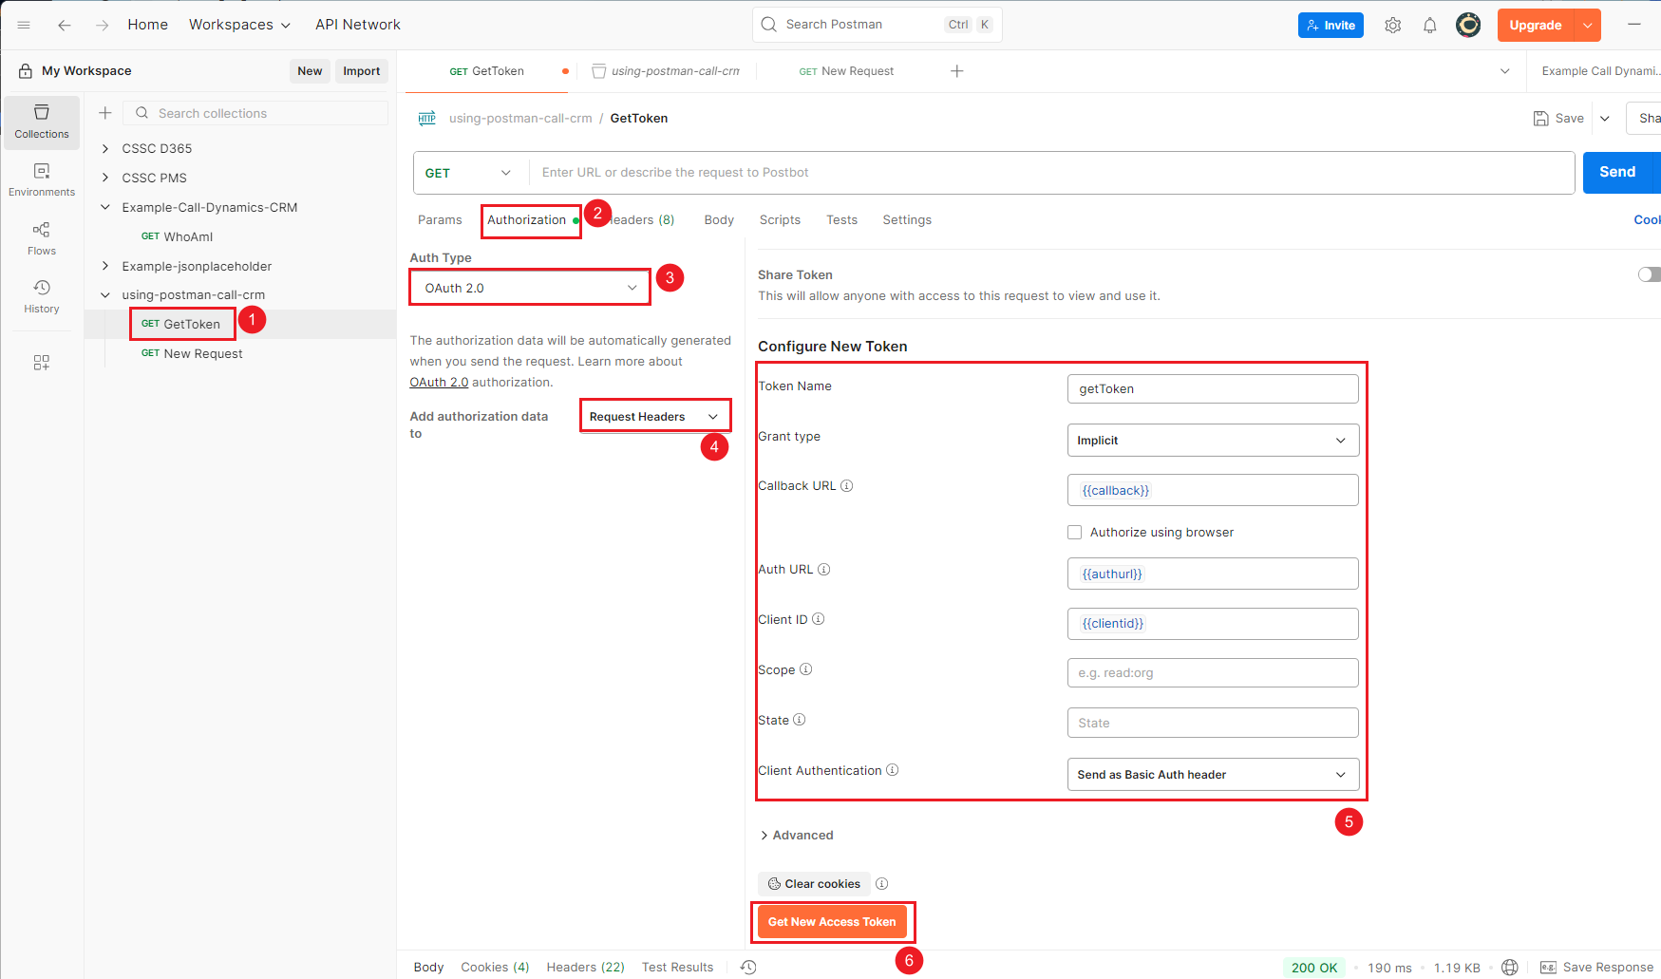Open the Auth Type OAuth 2.0 dropdown
1661x979 pixels.
[530, 288]
